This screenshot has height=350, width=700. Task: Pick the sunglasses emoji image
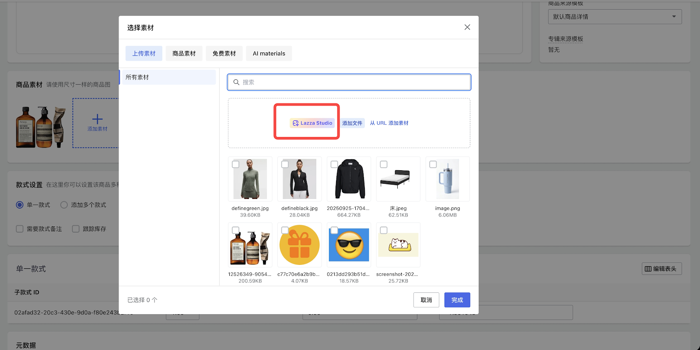point(349,245)
